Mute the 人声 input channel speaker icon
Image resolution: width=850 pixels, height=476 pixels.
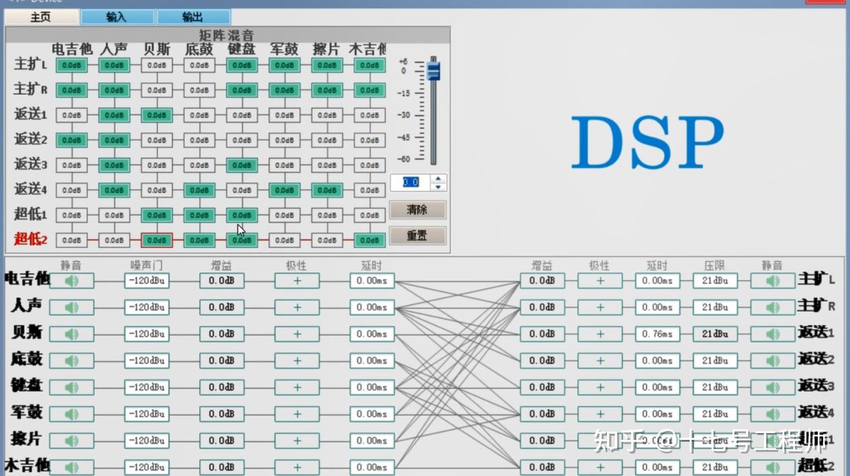pyautogui.click(x=73, y=307)
